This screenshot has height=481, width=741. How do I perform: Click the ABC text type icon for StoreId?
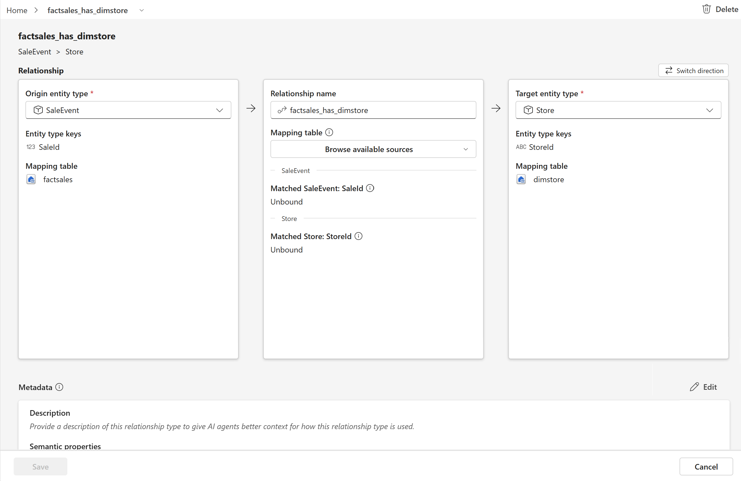click(x=521, y=147)
